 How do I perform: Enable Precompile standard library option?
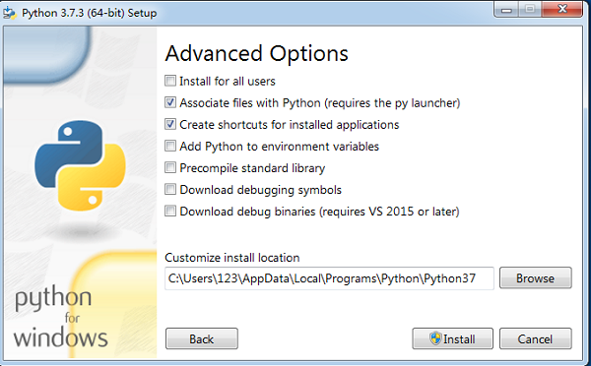(170, 167)
